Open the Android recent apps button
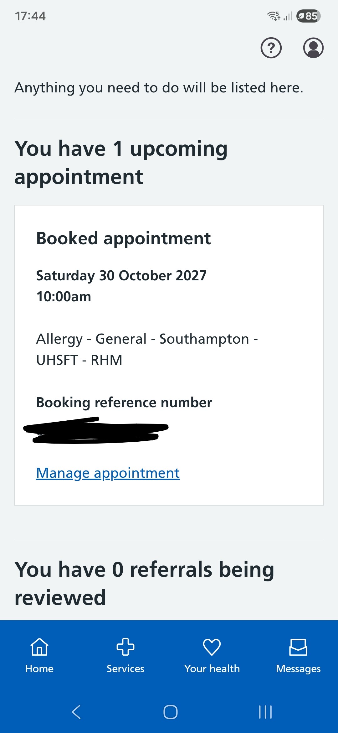 pyautogui.click(x=265, y=712)
